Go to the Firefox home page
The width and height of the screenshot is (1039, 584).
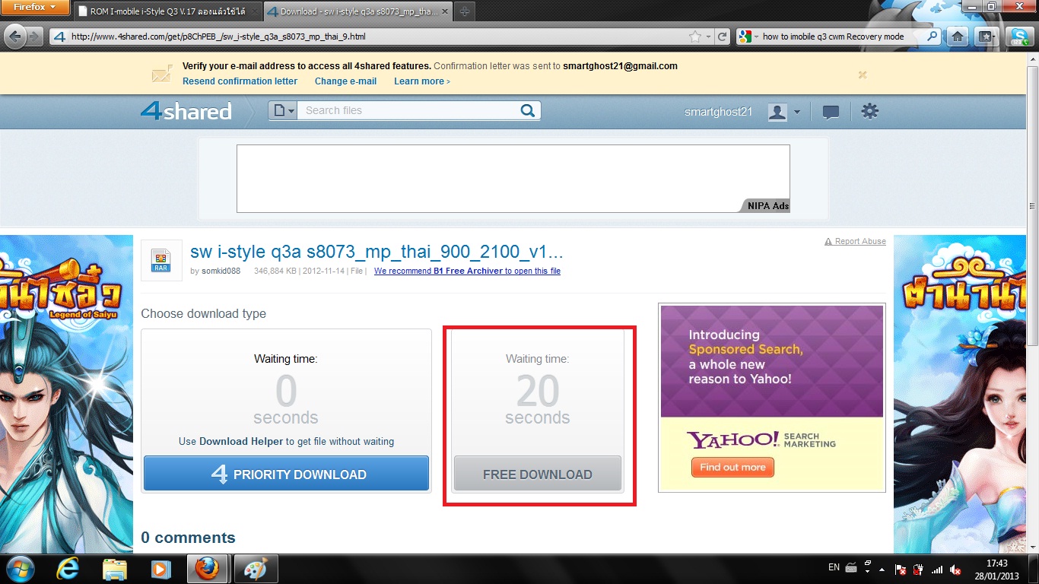point(958,36)
